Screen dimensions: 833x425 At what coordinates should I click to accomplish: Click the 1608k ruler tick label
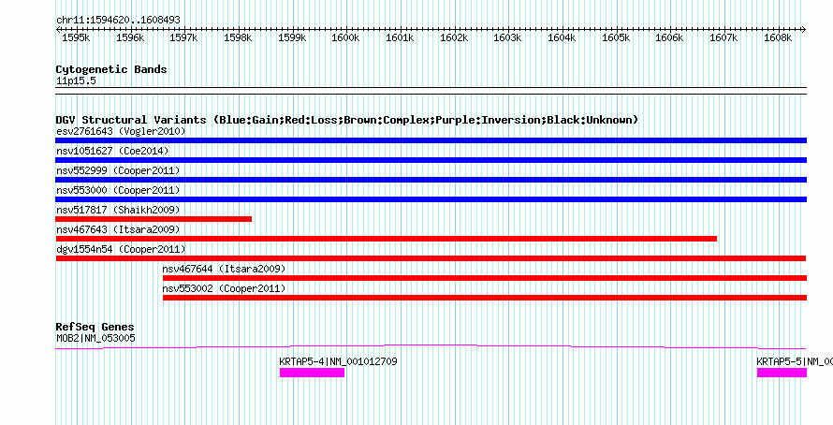[x=779, y=38]
